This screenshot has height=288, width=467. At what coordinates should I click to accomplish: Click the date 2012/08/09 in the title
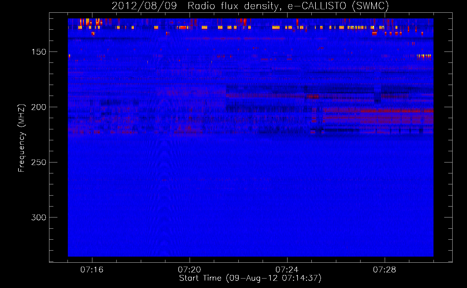[144, 6]
